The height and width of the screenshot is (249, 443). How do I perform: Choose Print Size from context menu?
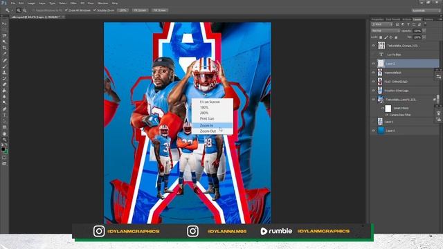tap(213, 118)
